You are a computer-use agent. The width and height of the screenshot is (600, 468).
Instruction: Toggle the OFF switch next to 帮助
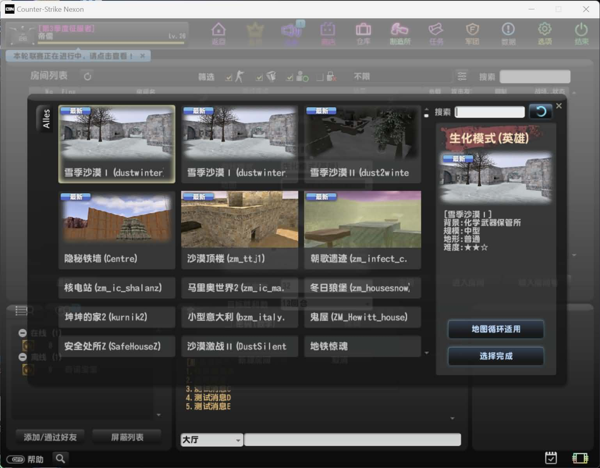(16, 459)
